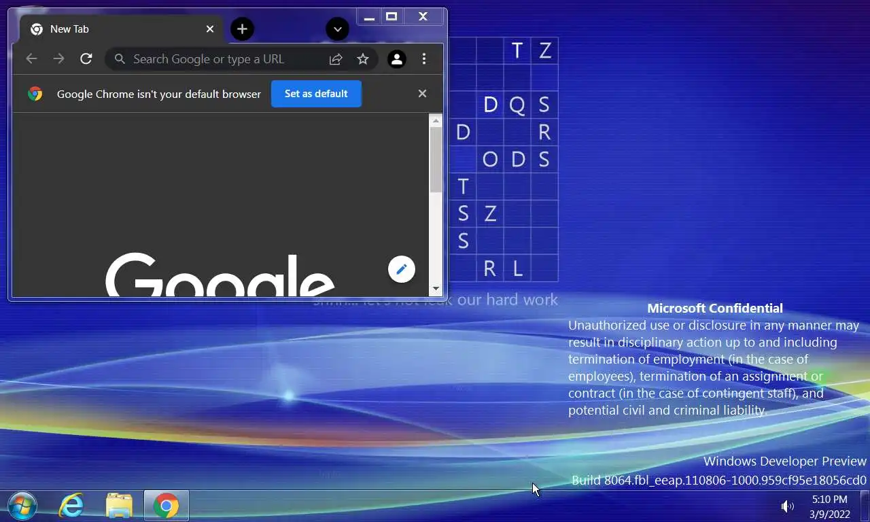Click Set as default button
This screenshot has height=522, width=870.
tap(316, 94)
